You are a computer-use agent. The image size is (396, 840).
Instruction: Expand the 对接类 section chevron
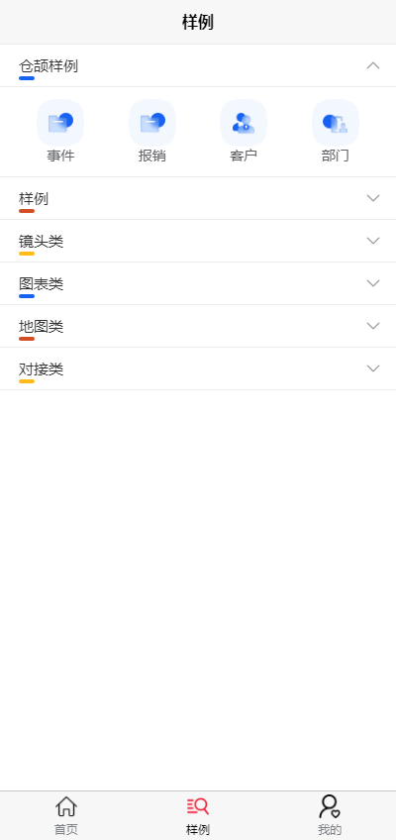[373, 368]
